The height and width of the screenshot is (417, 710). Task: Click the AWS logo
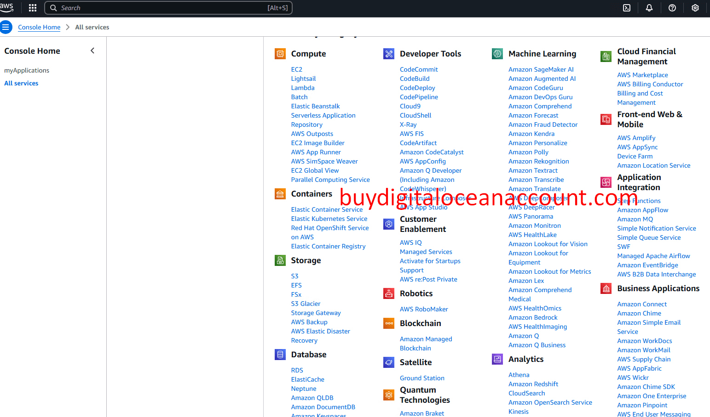pyautogui.click(x=7, y=8)
